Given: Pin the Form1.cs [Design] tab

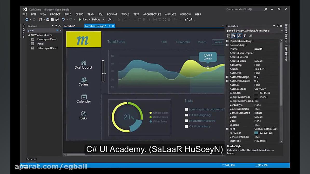Looking at the screenshot, I should pos(109,26).
